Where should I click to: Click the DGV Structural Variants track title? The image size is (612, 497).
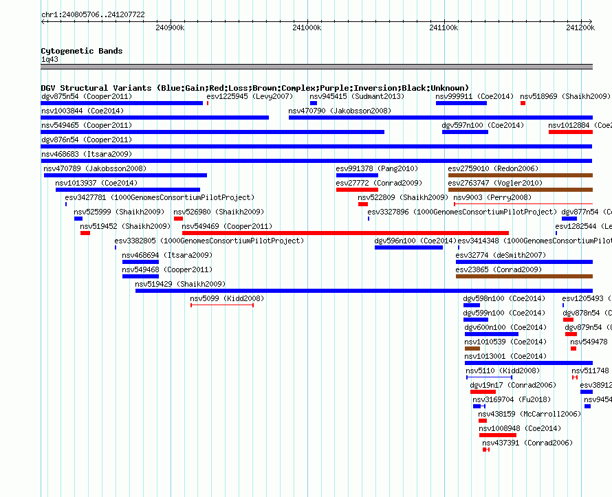(255, 88)
